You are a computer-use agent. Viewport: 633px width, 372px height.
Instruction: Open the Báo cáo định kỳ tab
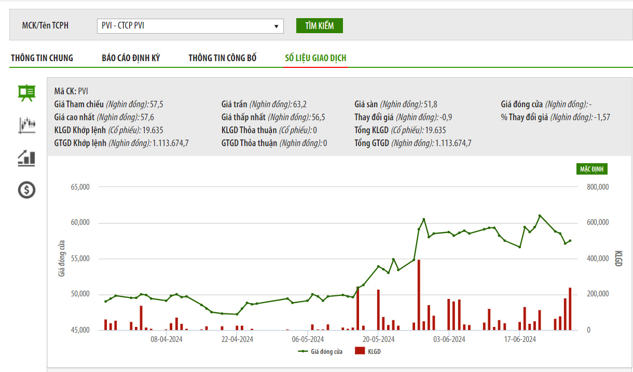131,58
